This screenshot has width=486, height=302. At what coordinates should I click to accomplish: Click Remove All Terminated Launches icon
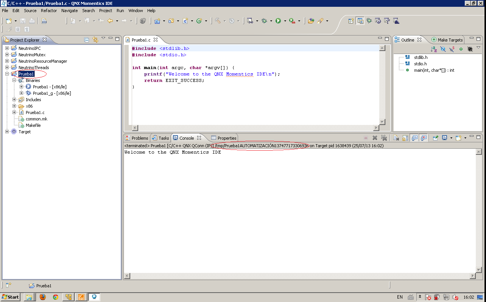click(384, 138)
